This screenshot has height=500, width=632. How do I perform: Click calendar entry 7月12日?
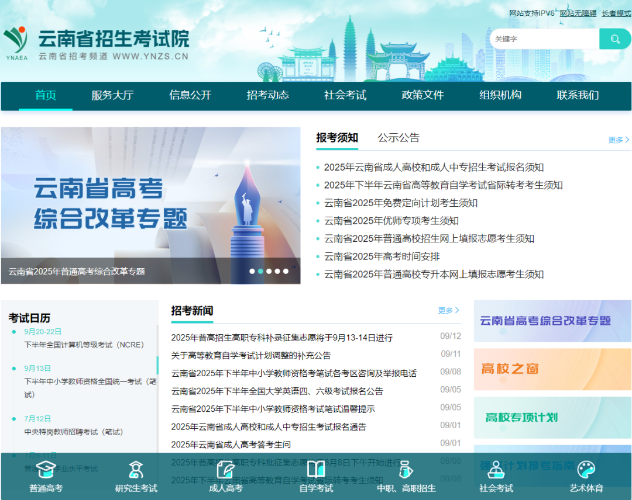pyautogui.click(x=37, y=418)
